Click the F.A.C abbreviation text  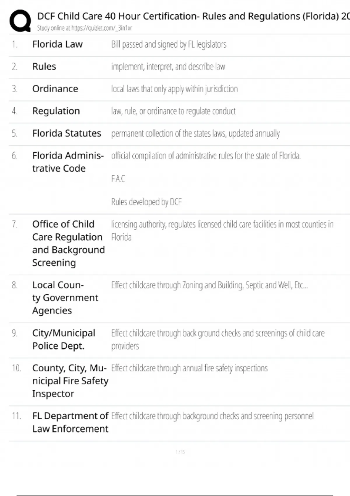click(118, 179)
